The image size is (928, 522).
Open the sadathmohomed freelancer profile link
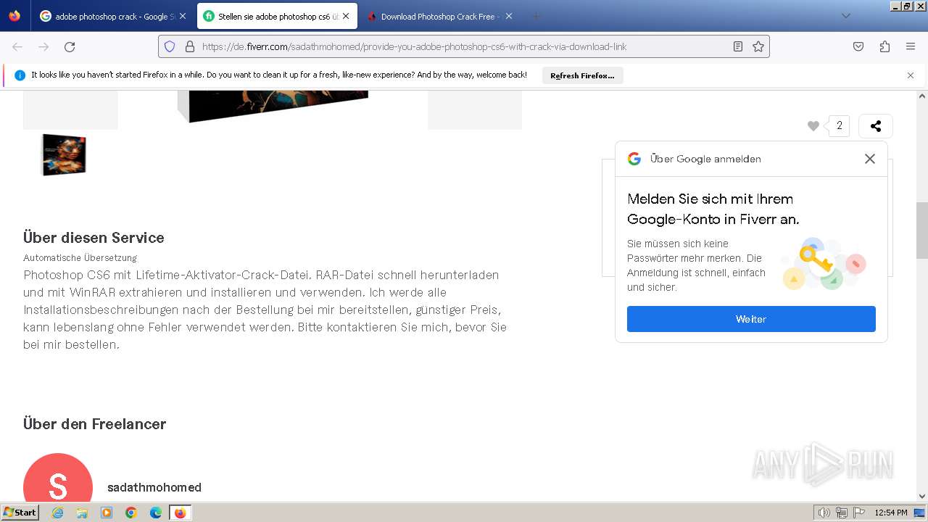pyautogui.click(x=154, y=487)
